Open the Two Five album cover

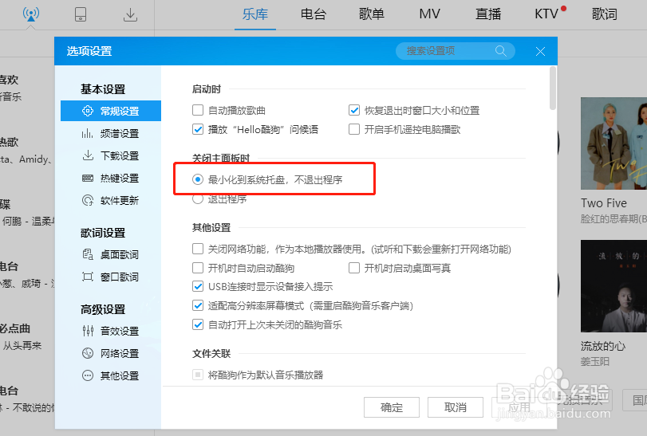[x=613, y=143]
